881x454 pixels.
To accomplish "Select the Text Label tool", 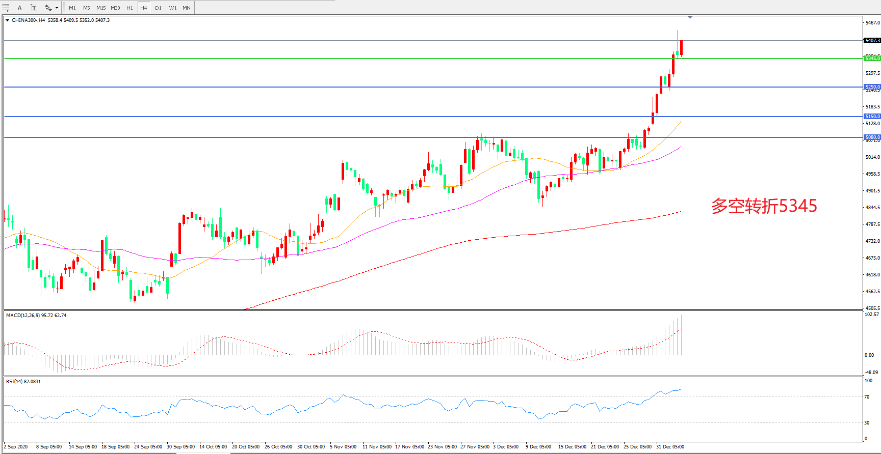I will coord(34,8).
